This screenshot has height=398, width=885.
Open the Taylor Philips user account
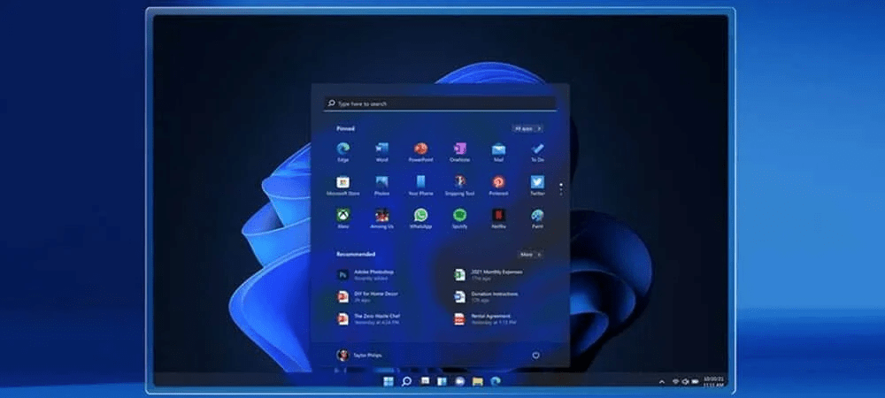click(359, 356)
